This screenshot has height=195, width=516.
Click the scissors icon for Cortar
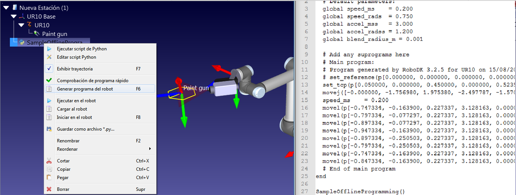(49, 161)
